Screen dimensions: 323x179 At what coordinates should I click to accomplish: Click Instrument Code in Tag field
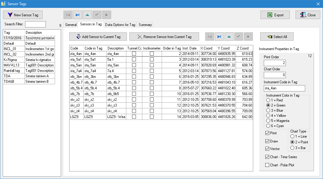pyautogui.click(x=284, y=88)
